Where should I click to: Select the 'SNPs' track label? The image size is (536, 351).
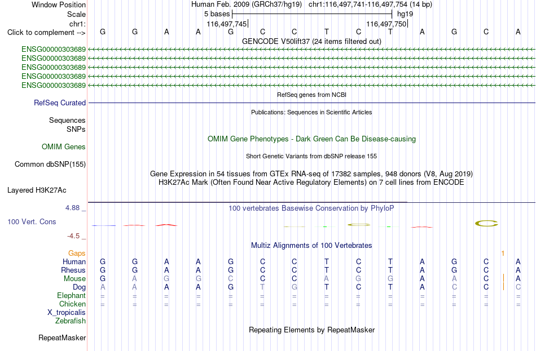click(x=76, y=129)
